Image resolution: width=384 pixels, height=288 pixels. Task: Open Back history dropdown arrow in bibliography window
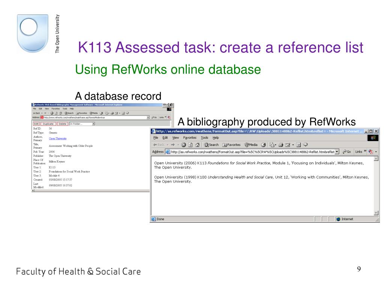[168, 145]
